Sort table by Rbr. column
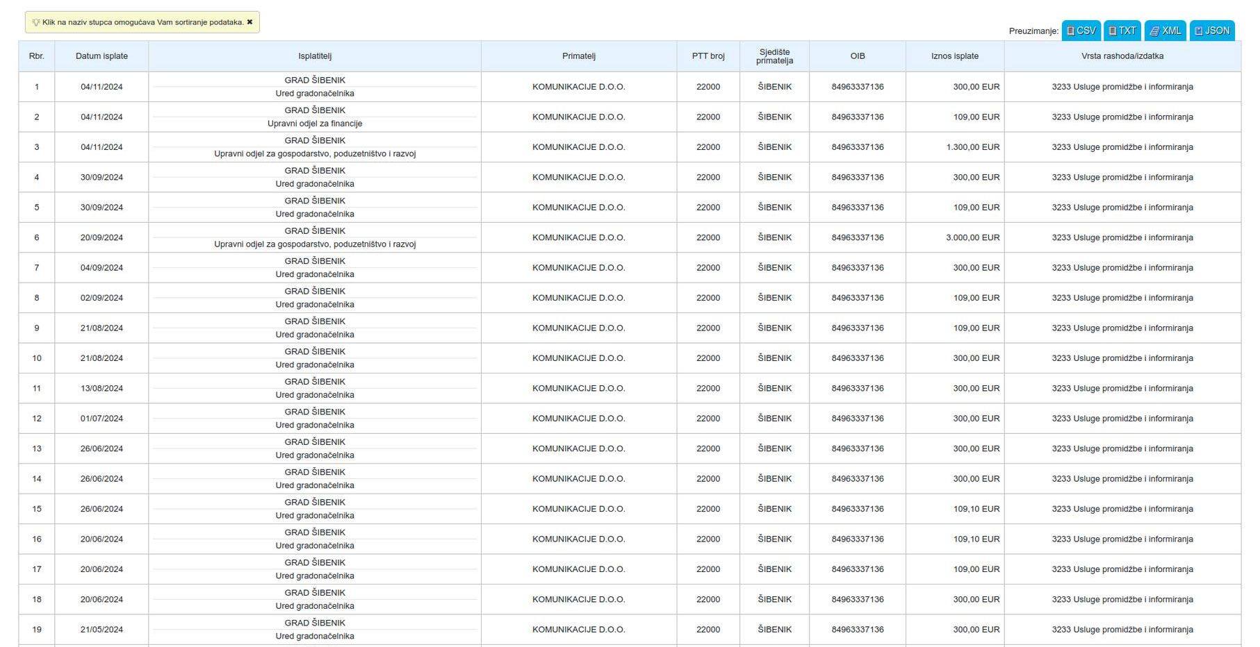Image resolution: width=1260 pixels, height=647 pixels. (x=36, y=56)
